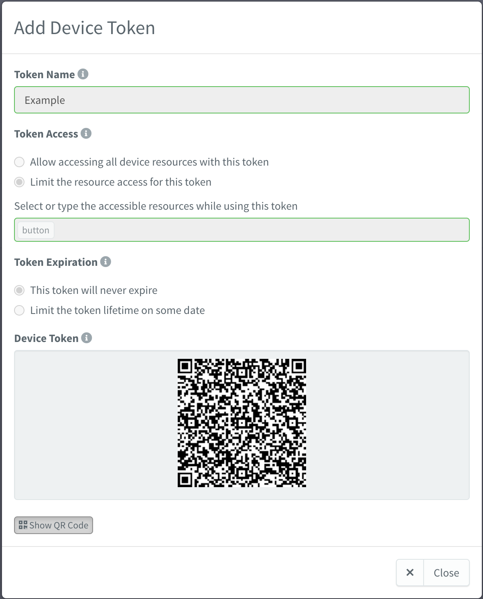
Task: Click the Close button text
Action: click(x=446, y=573)
